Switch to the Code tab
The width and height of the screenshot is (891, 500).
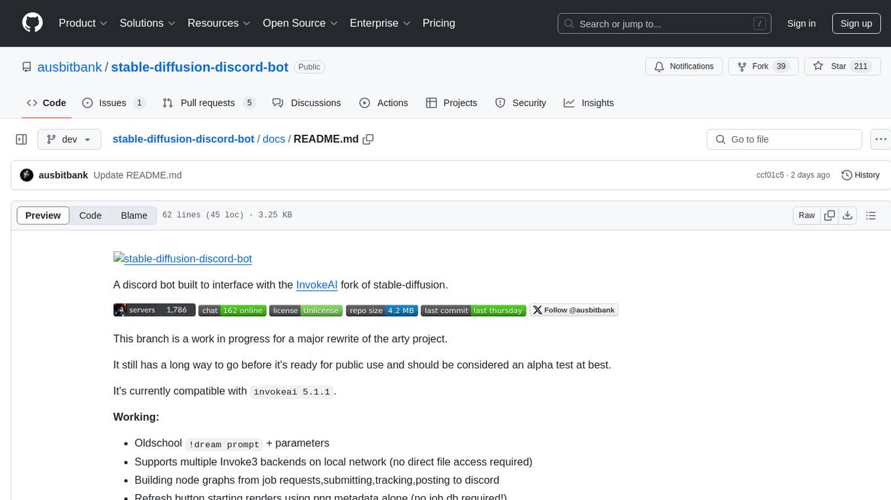tap(47, 103)
